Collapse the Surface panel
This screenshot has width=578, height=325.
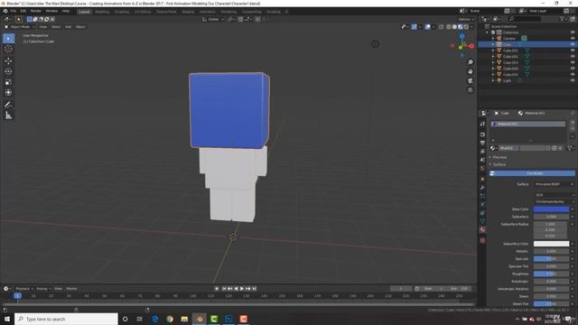[x=499, y=164]
